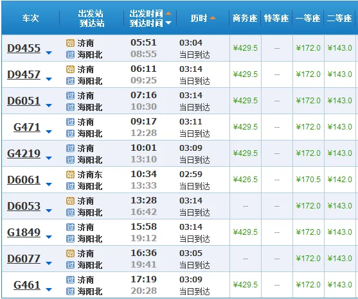The height and width of the screenshot is (299, 358).
Task: Open train D9455 details link
Action: 24,48
